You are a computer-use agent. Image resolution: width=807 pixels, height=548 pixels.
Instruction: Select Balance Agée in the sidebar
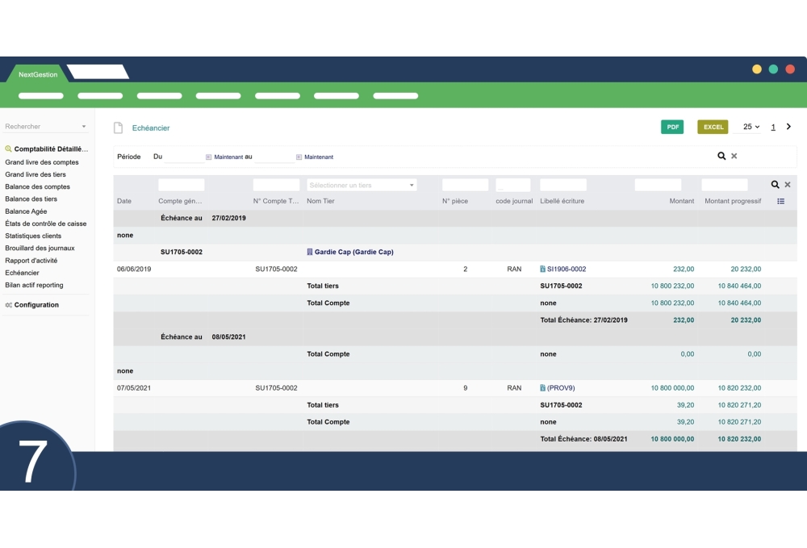[27, 211]
